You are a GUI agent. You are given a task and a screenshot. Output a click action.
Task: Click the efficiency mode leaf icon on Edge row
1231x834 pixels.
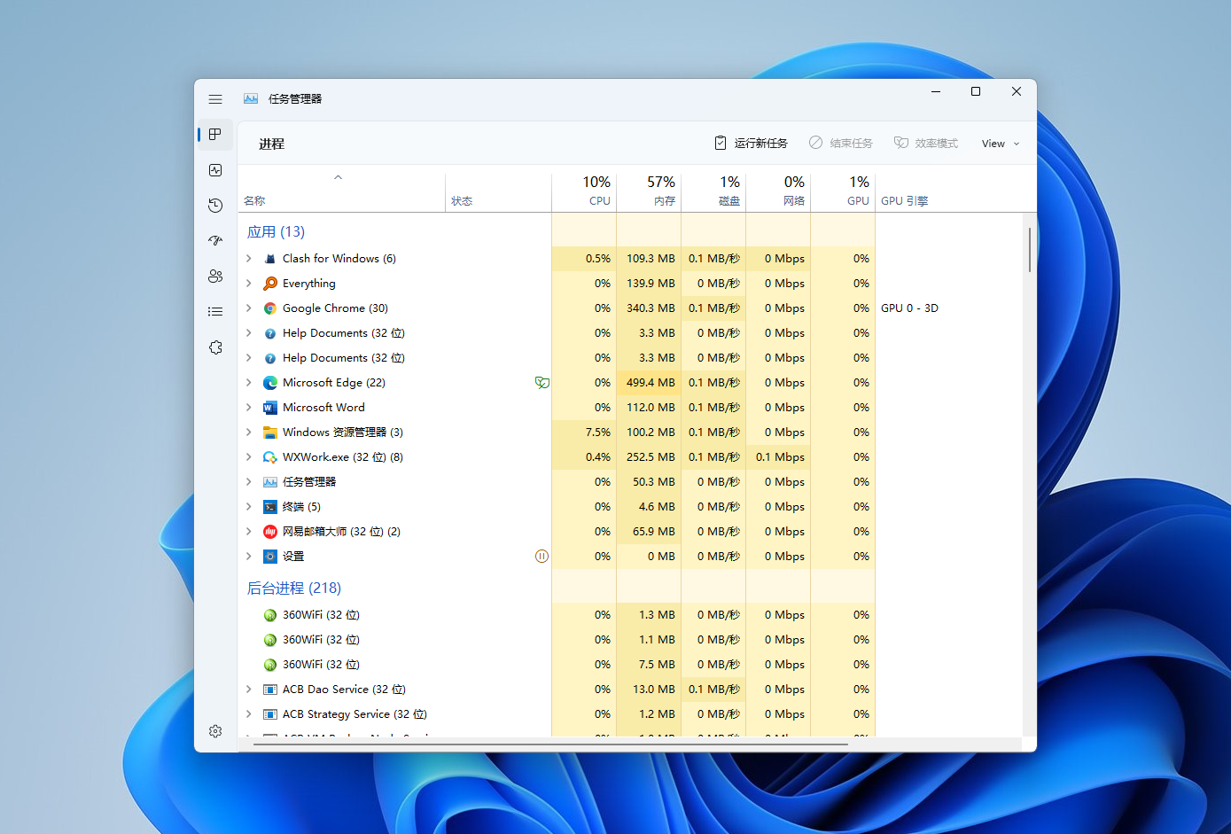[x=542, y=383]
